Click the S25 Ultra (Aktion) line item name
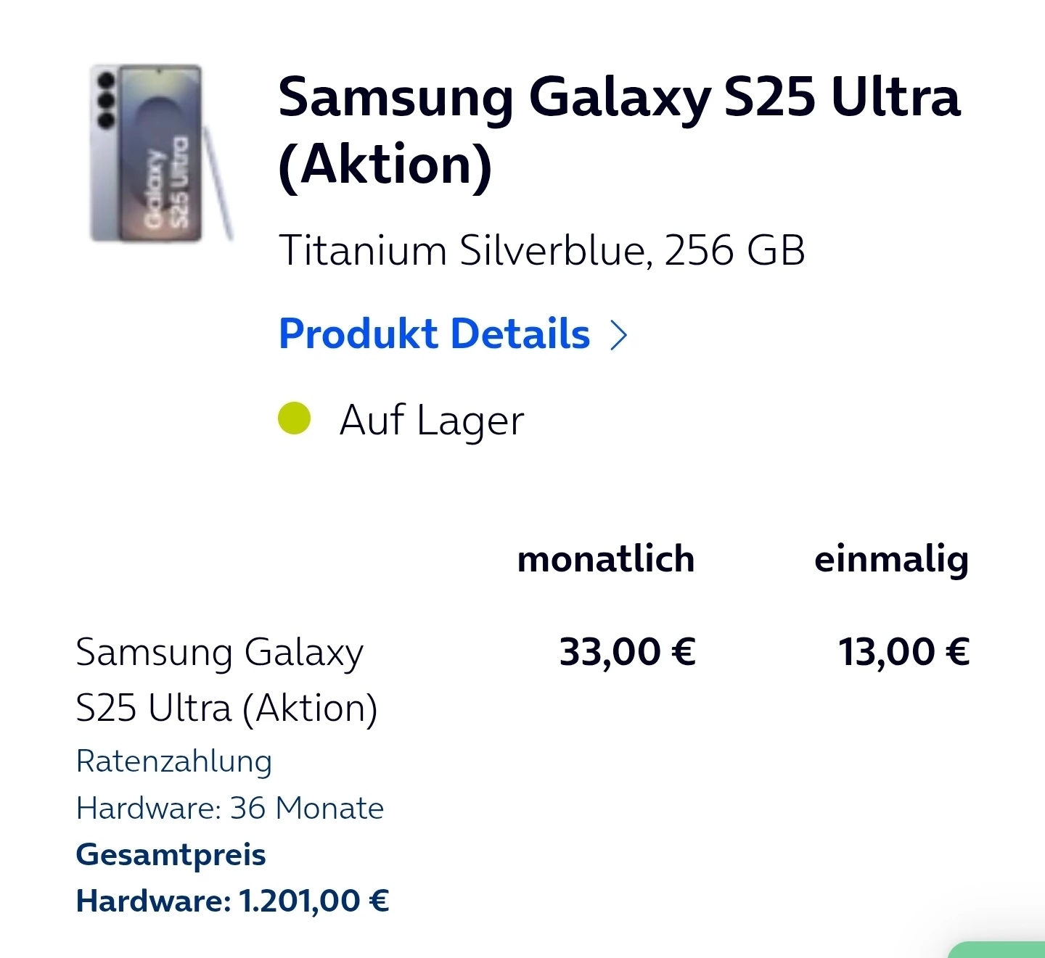 click(x=226, y=708)
